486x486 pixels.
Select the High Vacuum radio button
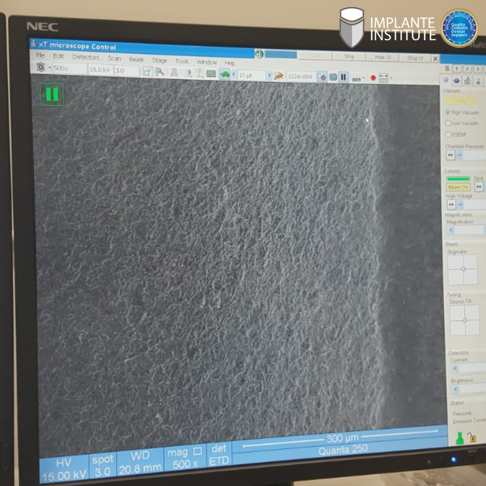point(448,112)
